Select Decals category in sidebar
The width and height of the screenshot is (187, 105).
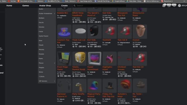[x=41, y=22]
